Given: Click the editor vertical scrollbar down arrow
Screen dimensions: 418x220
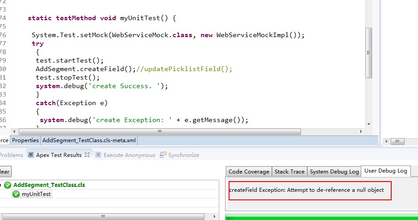Looking at the screenshot, I should click(369, 124).
